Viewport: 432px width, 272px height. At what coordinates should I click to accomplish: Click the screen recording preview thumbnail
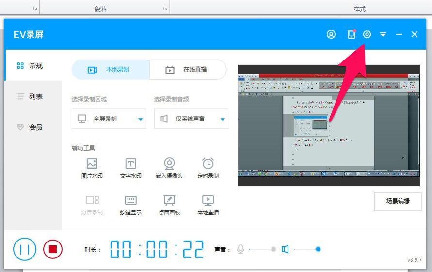pyautogui.click(x=329, y=125)
